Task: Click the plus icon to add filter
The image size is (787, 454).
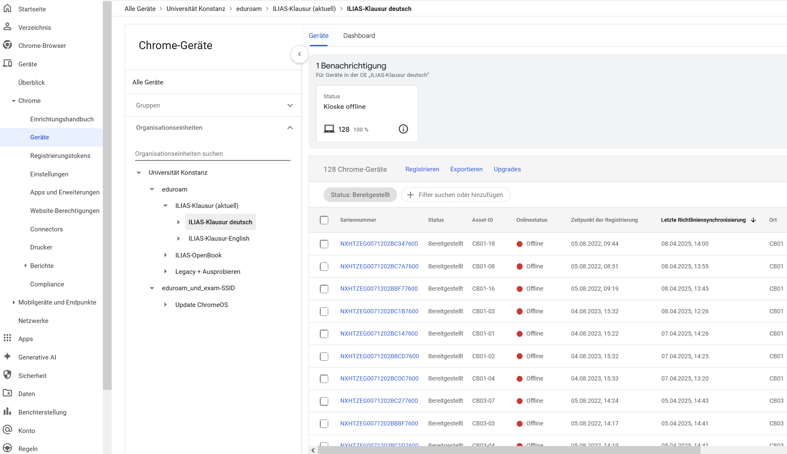Action: (x=410, y=195)
